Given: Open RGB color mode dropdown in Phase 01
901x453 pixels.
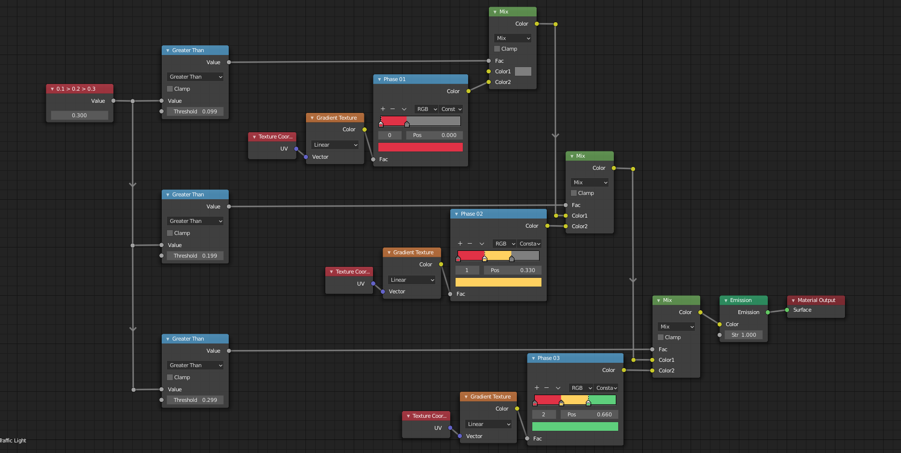Looking at the screenshot, I should pyautogui.click(x=427, y=109).
